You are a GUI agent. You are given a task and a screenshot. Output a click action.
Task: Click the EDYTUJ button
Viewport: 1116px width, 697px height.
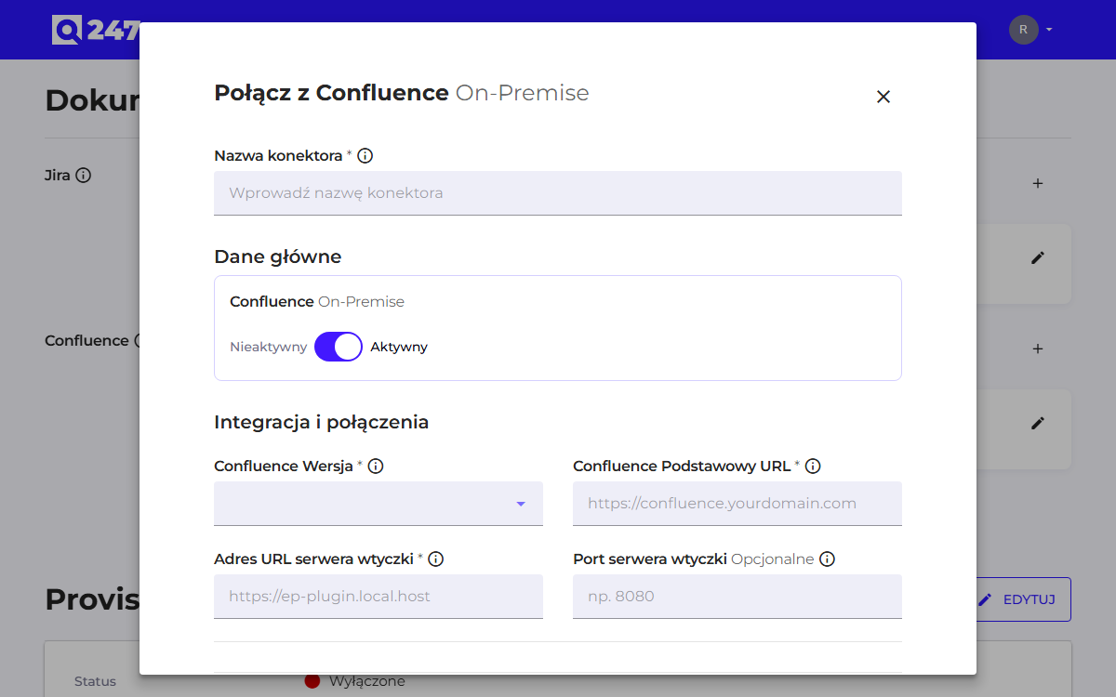1023,599
